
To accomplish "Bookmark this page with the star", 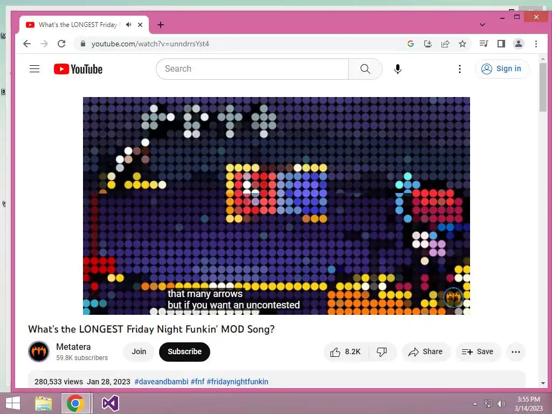I will (x=463, y=44).
